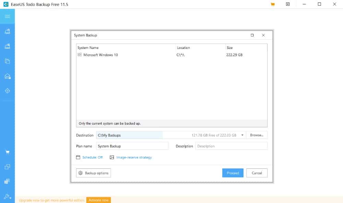Click the orange cart icon in title bar
The image size is (343, 203).
tap(273, 4)
